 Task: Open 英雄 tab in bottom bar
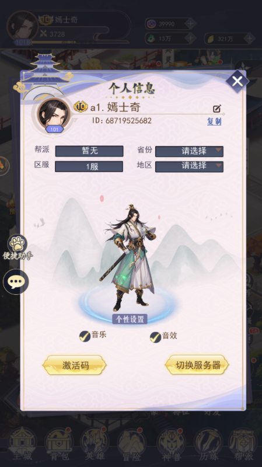coord(95,444)
